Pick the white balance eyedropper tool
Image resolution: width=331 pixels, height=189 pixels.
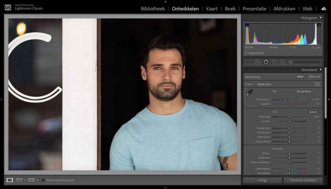pos(249,93)
